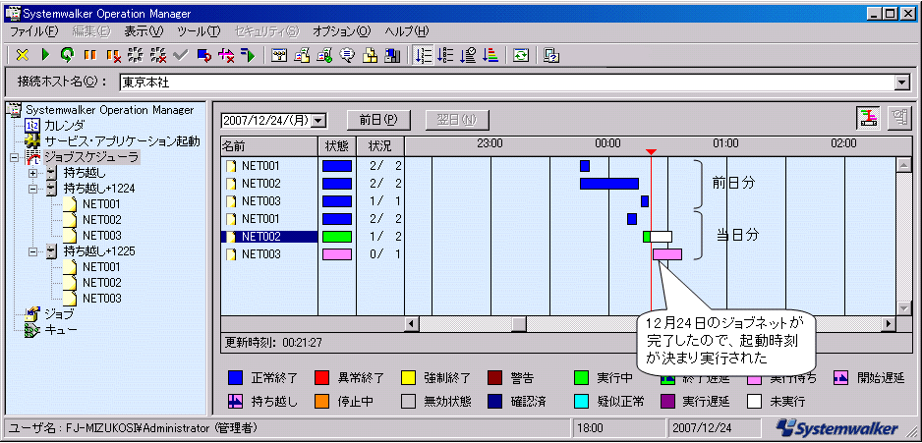
Task: Click the yellow X force-terminate toolbar icon
Action: click(x=23, y=55)
